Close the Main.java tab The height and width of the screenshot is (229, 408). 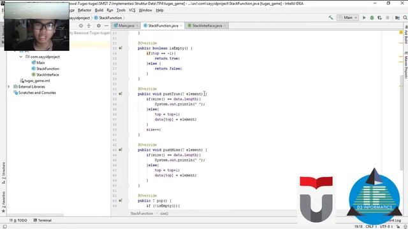(x=137, y=25)
